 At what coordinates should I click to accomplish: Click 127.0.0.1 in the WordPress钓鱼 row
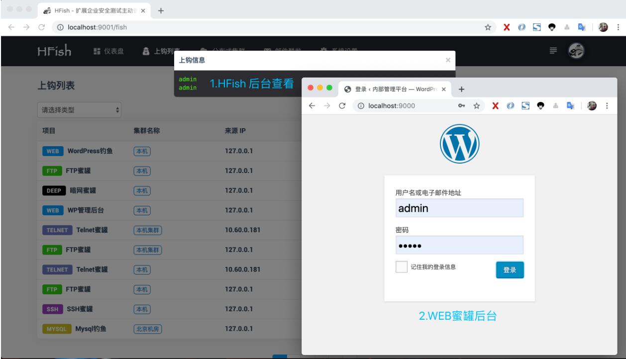coord(239,151)
